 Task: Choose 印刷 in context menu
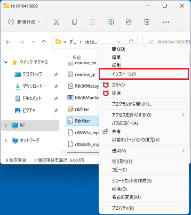coord(144,65)
